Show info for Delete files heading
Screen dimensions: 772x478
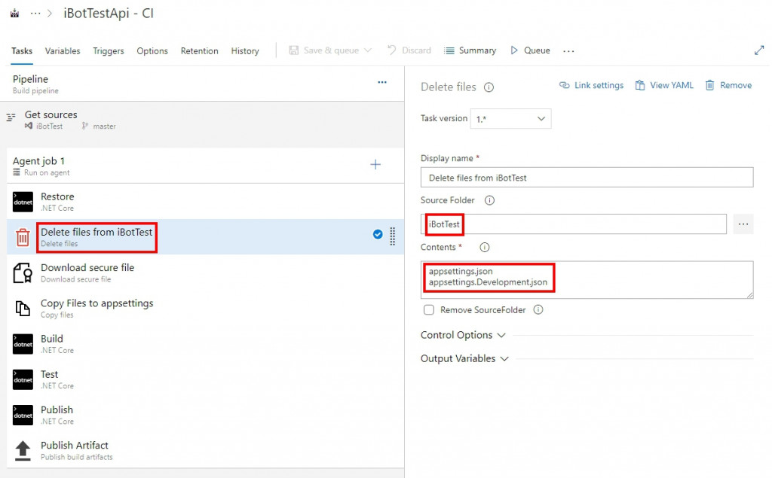point(489,87)
